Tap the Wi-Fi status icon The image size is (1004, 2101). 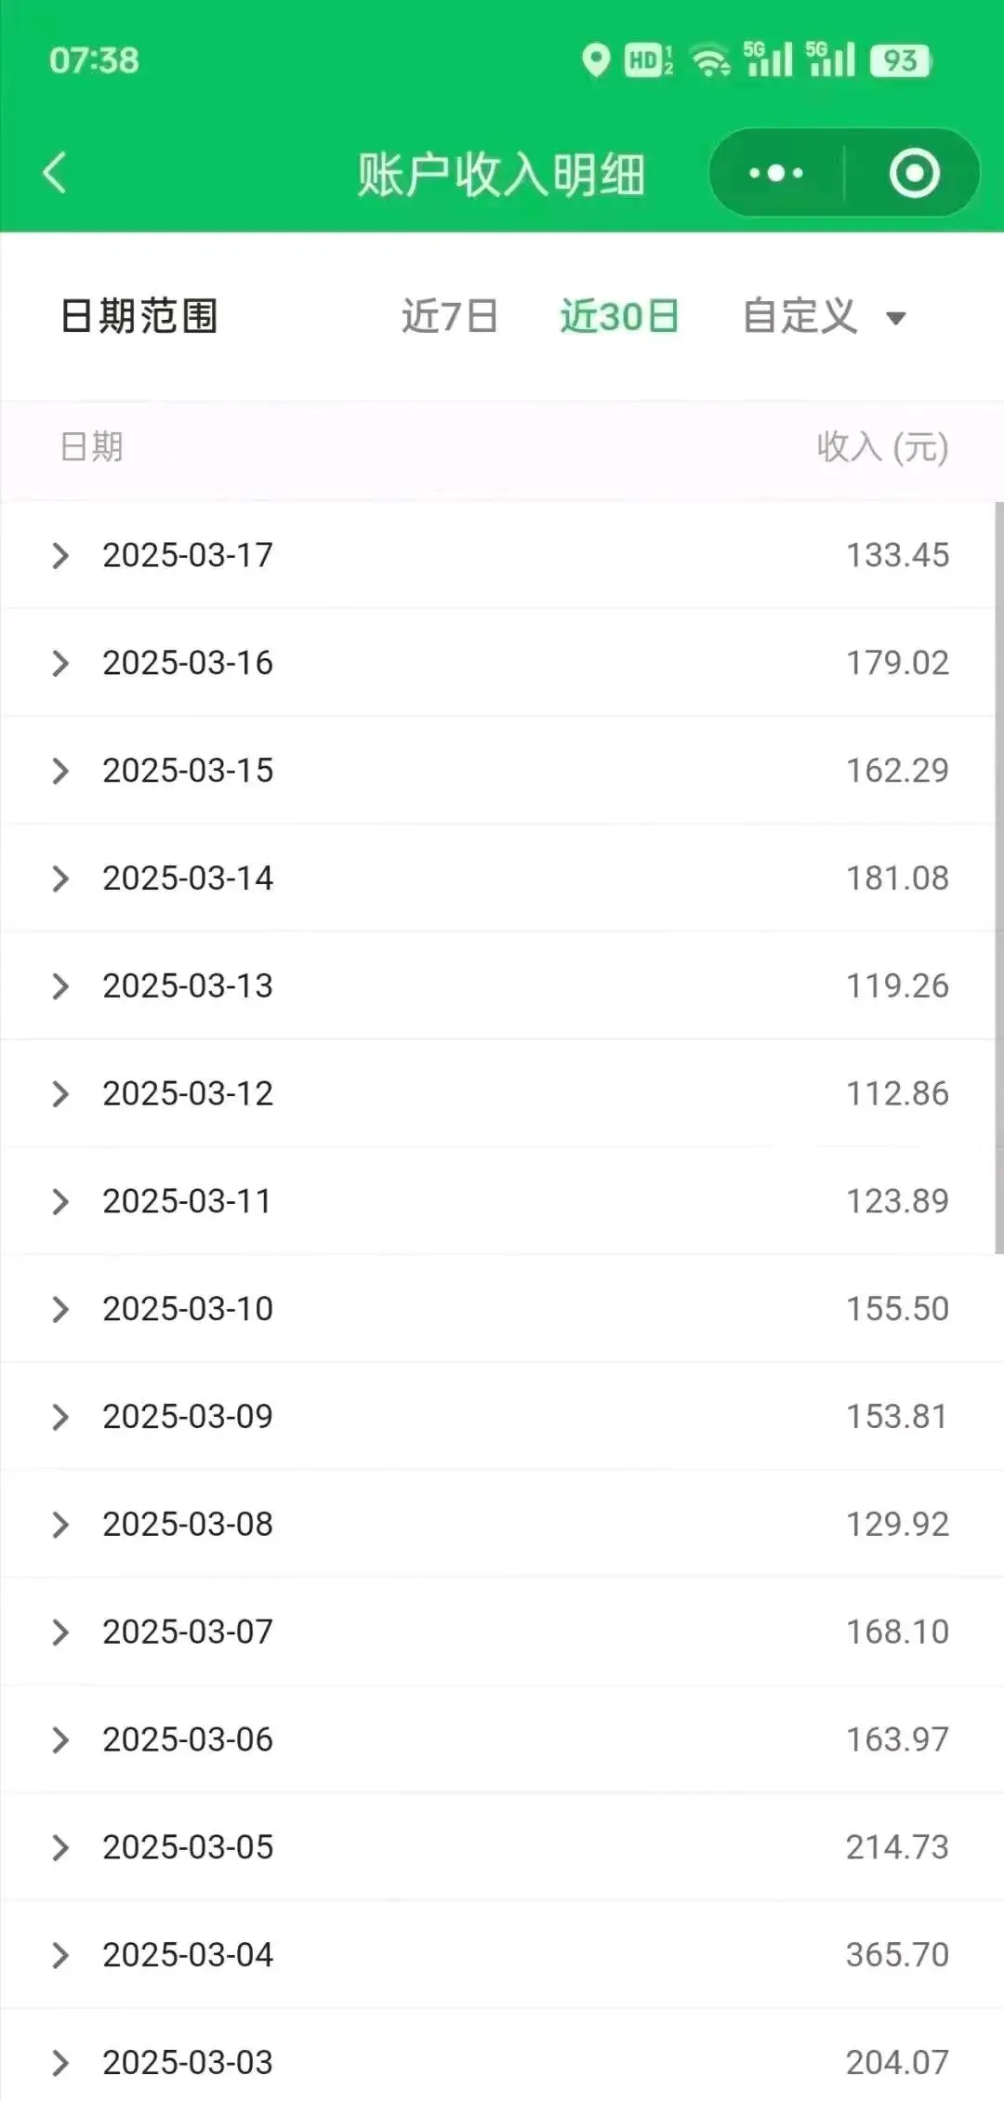click(711, 61)
